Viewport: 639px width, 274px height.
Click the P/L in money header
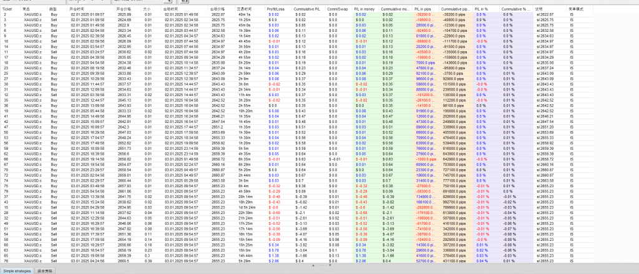point(364,10)
